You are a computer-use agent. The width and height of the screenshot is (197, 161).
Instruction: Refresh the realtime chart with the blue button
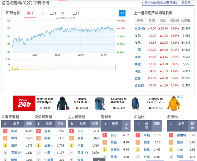tap(122, 13)
